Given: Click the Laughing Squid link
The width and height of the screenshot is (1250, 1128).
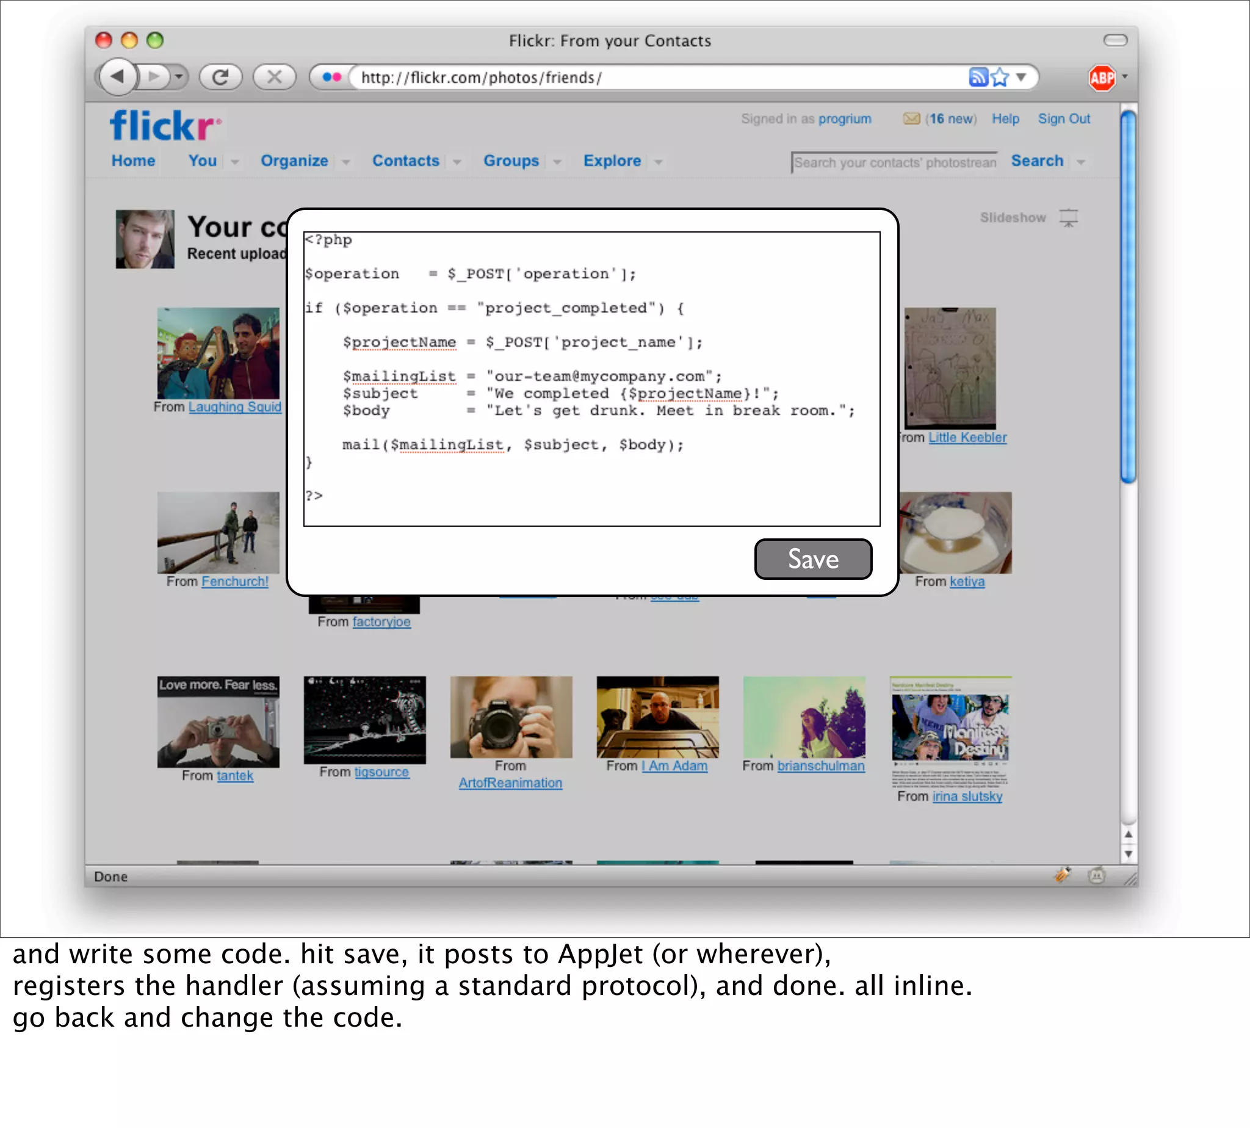Looking at the screenshot, I should 235,407.
